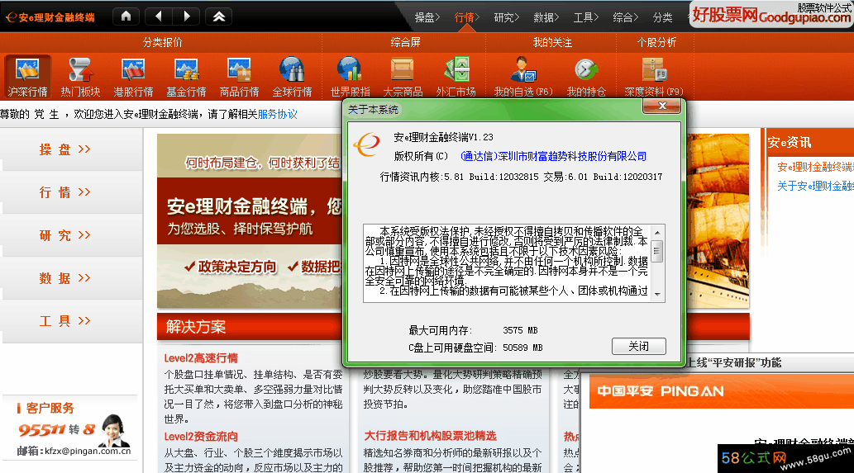Open 我的自选(F6) watchlist icon
The height and width of the screenshot is (473, 854).
pos(522,77)
